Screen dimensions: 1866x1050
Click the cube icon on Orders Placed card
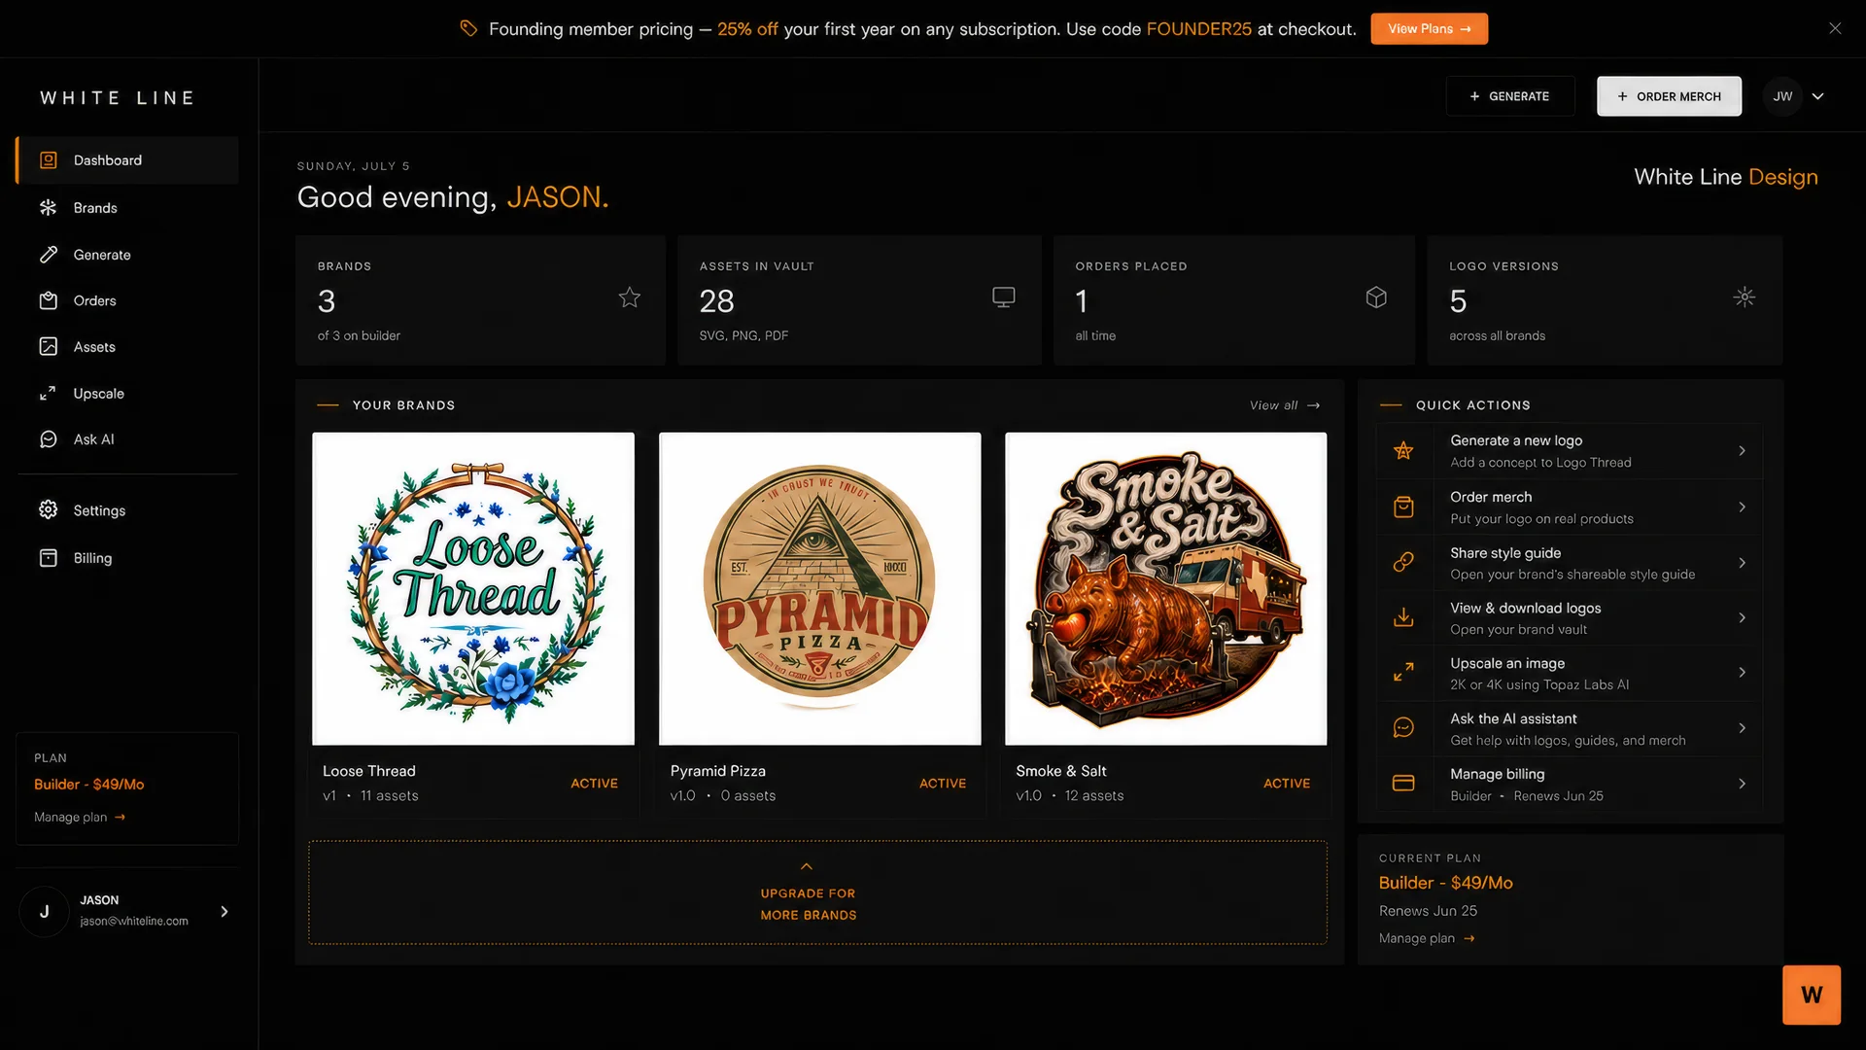click(x=1376, y=297)
